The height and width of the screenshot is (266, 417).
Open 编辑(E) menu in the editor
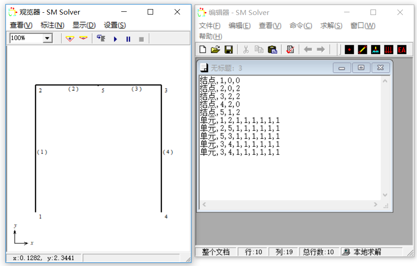[239, 25]
